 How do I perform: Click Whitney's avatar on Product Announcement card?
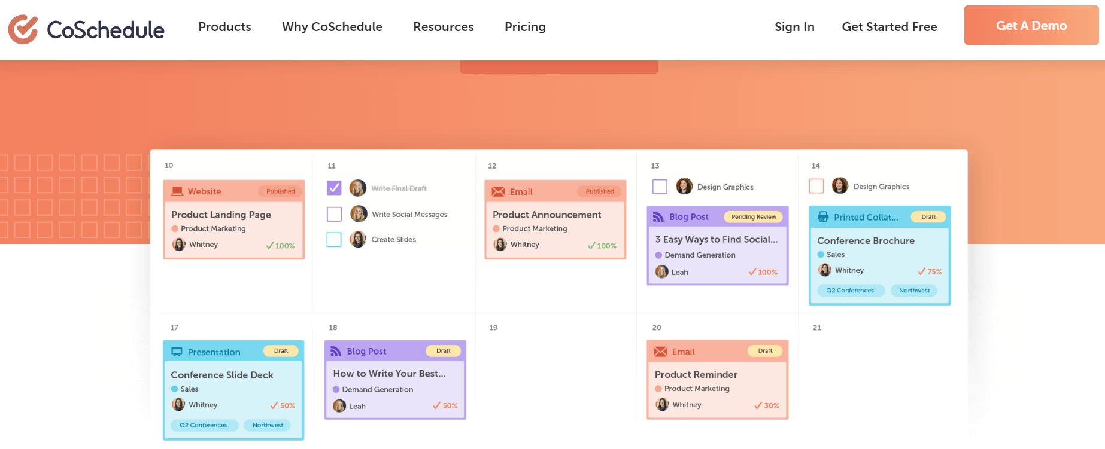coord(500,245)
